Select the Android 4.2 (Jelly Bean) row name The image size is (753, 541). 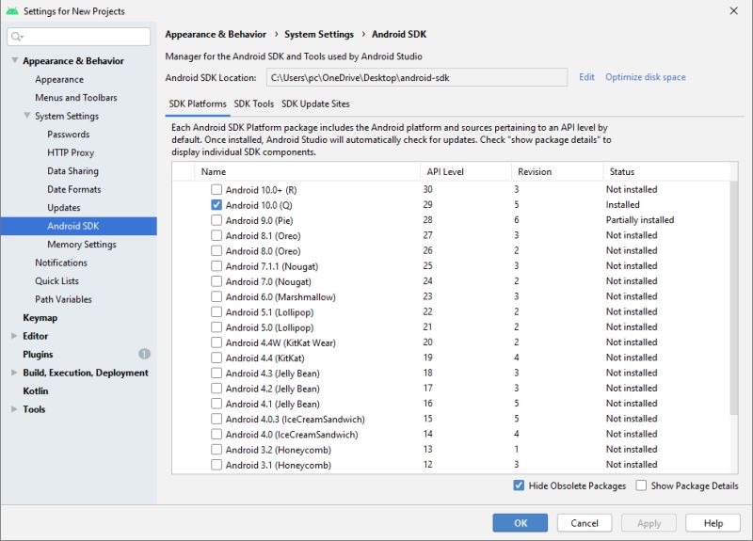(x=272, y=389)
